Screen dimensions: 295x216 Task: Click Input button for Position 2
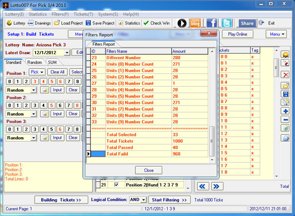click(57, 114)
